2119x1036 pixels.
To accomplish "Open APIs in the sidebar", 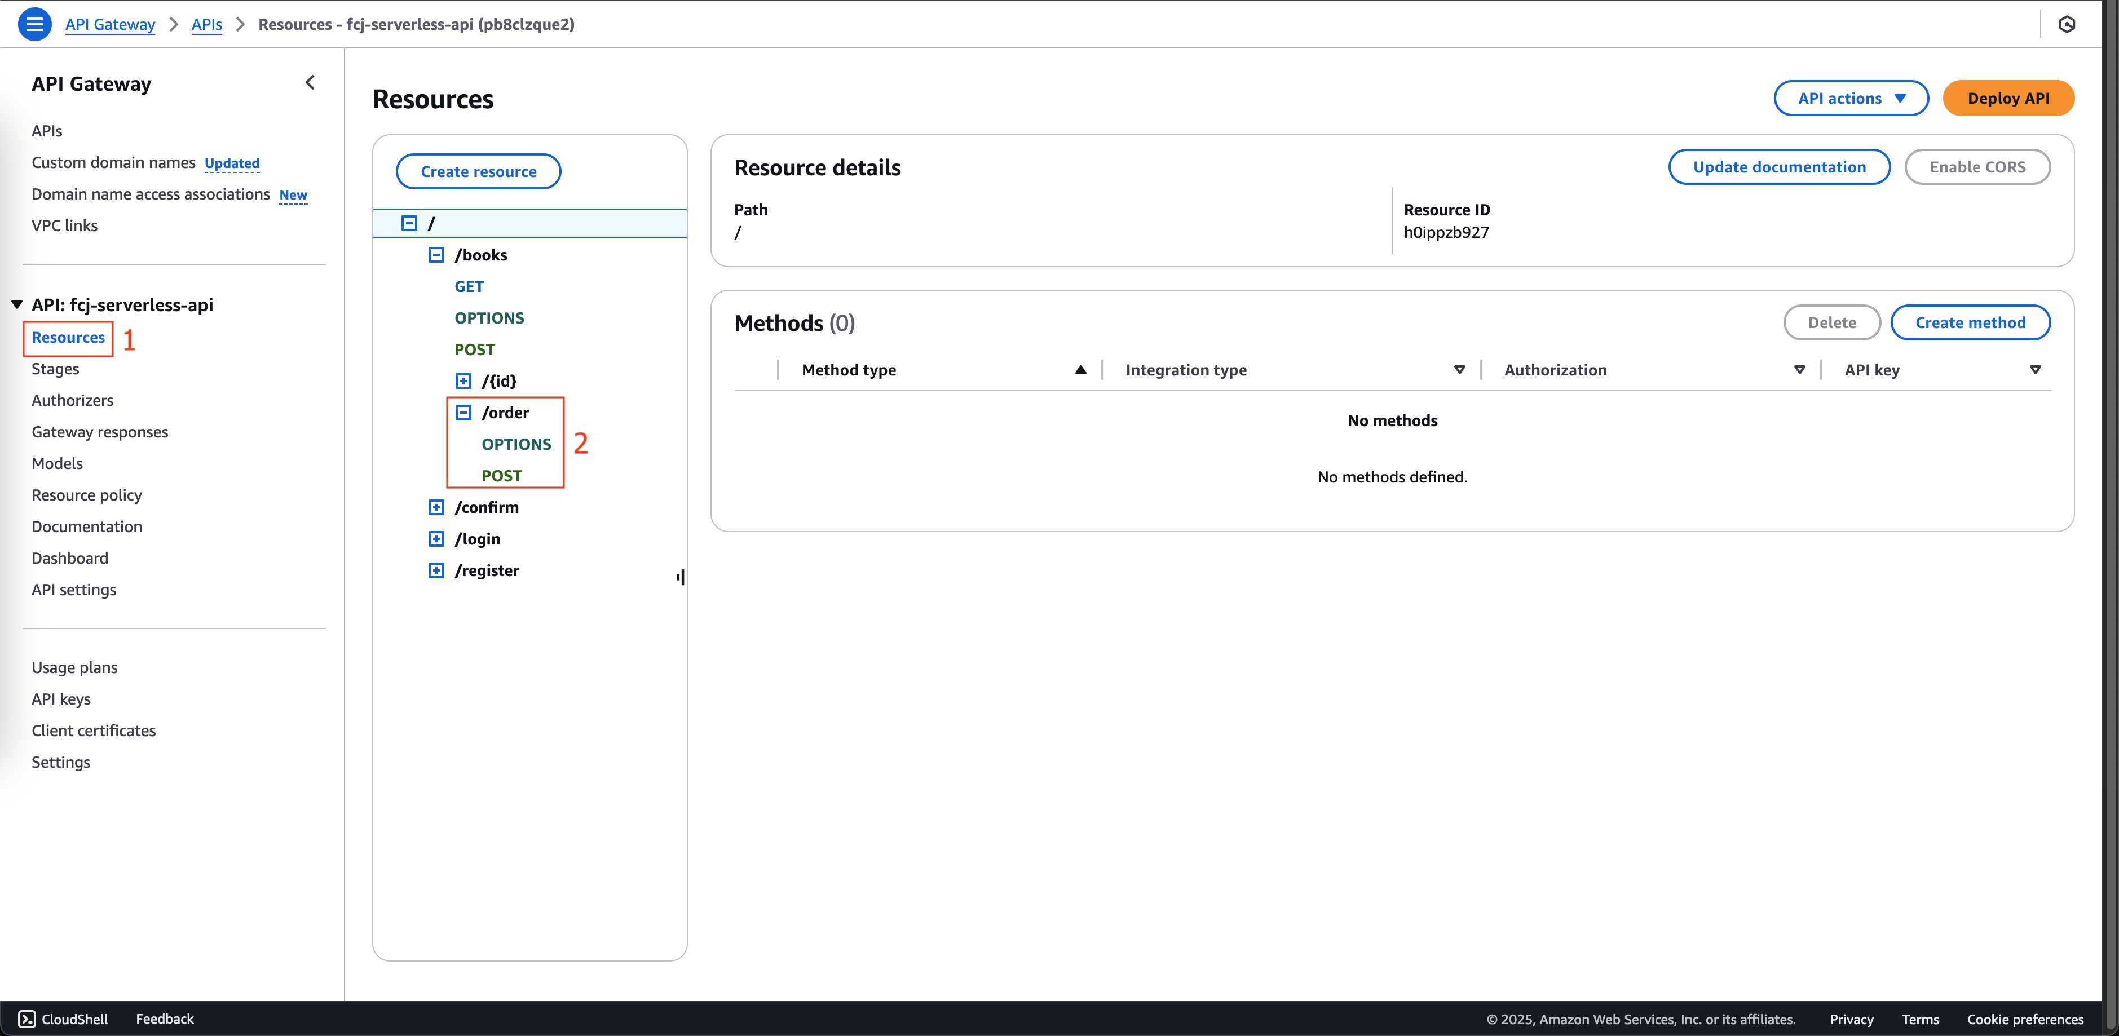I will click(x=47, y=131).
